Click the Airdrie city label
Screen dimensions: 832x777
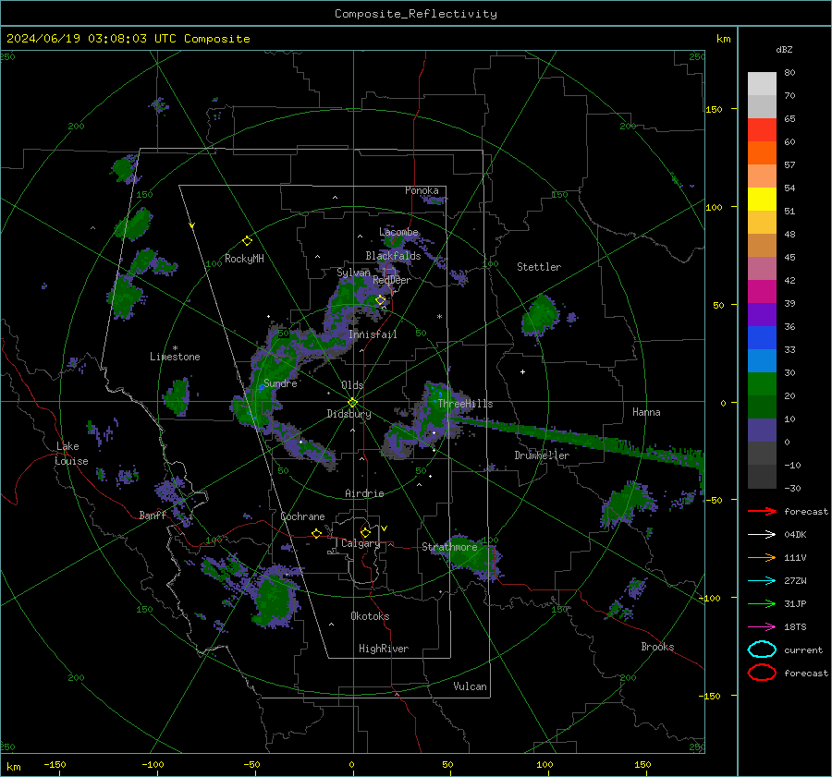click(x=364, y=493)
